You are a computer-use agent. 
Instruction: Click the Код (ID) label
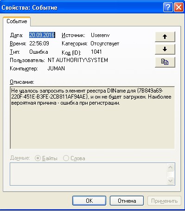(x=71, y=53)
